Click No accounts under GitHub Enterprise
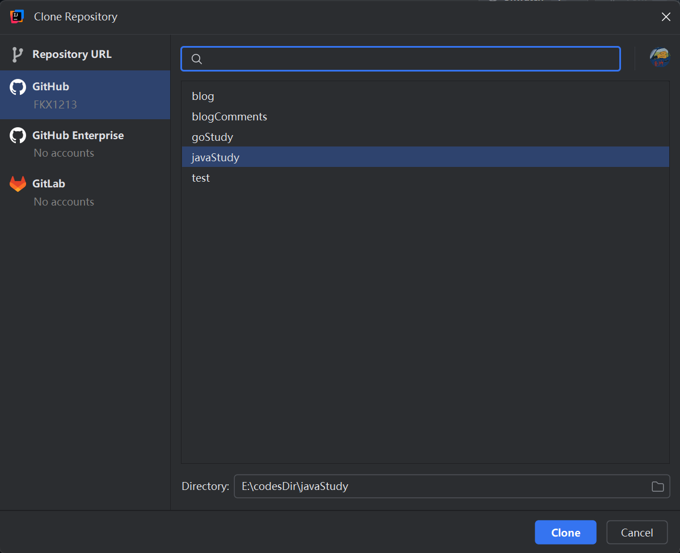Image resolution: width=680 pixels, height=553 pixels. coord(64,153)
